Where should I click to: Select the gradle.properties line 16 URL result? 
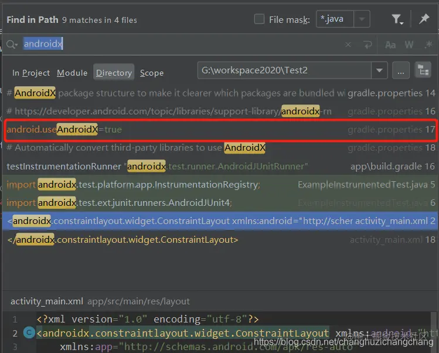(220, 111)
